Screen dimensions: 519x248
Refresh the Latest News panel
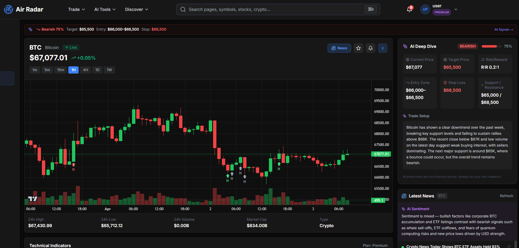(506, 196)
